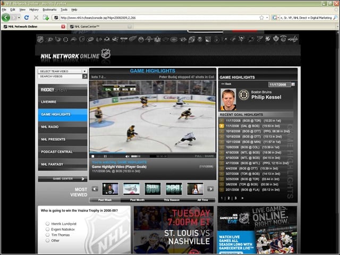Click the Firefox address bar URL
This screenshot has height=255, width=340.
159,18
